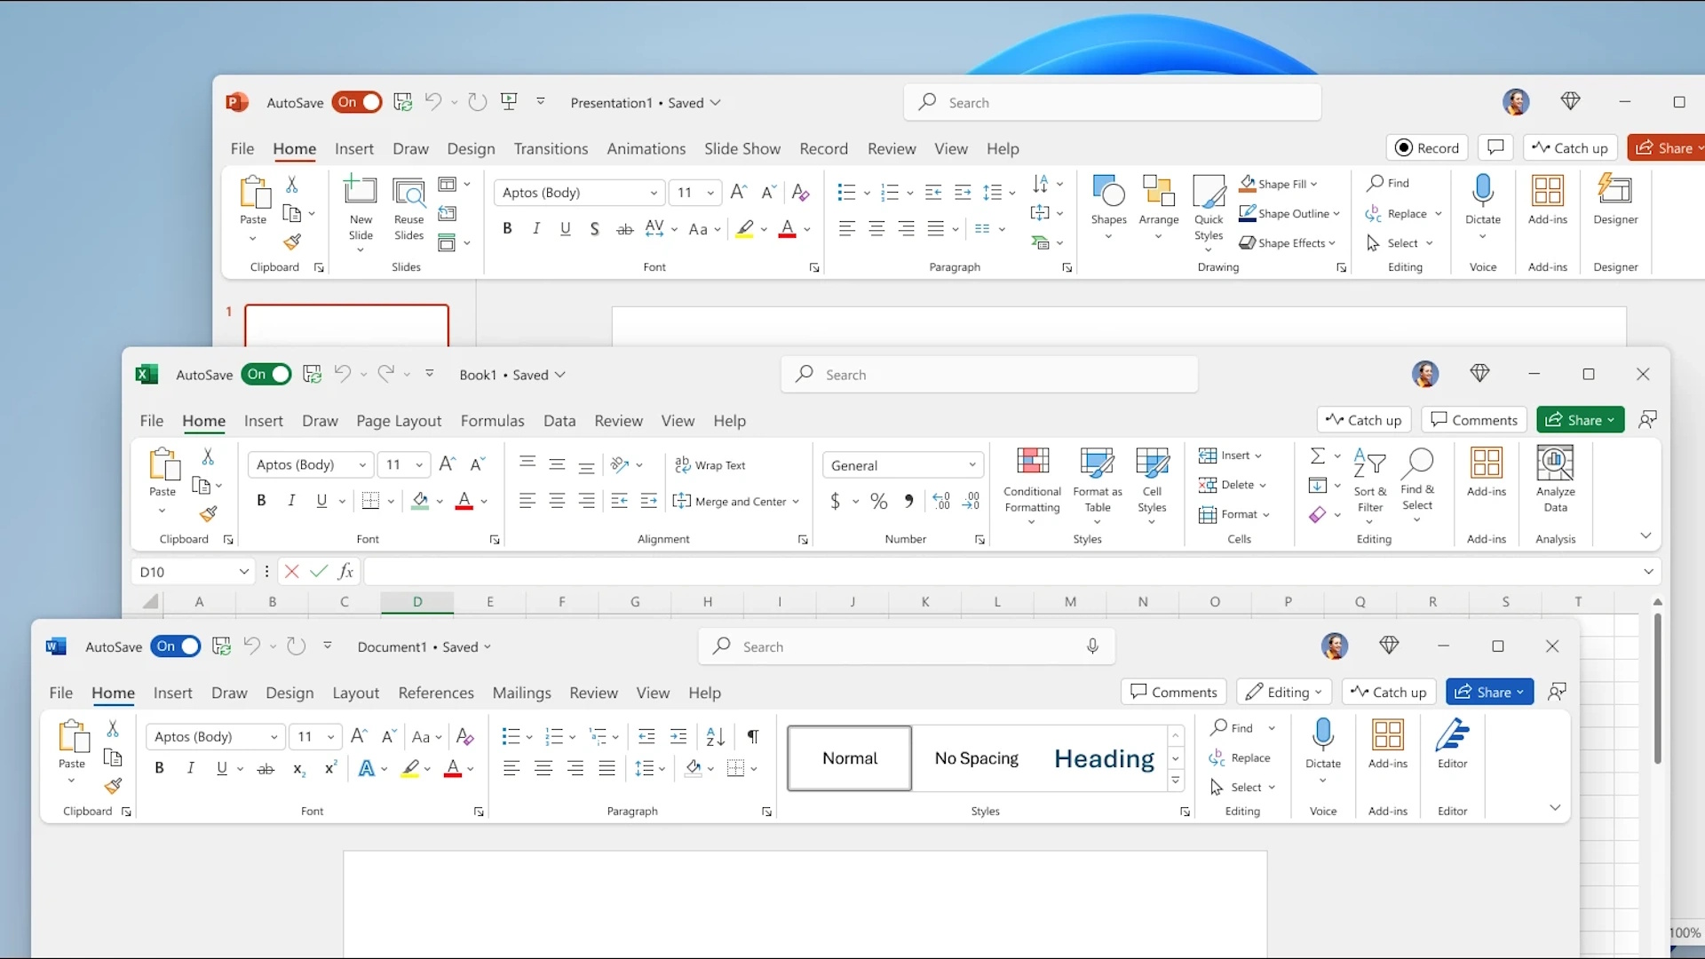Open the References tab in Word
The width and height of the screenshot is (1705, 959).
(436, 692)
